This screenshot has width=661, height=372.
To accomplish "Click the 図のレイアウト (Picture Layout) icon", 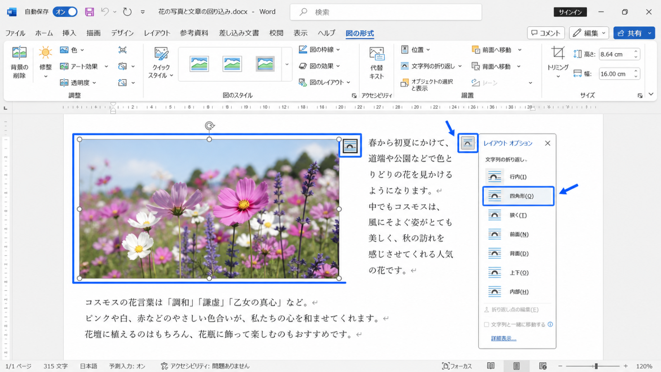I will click(303, 82).
